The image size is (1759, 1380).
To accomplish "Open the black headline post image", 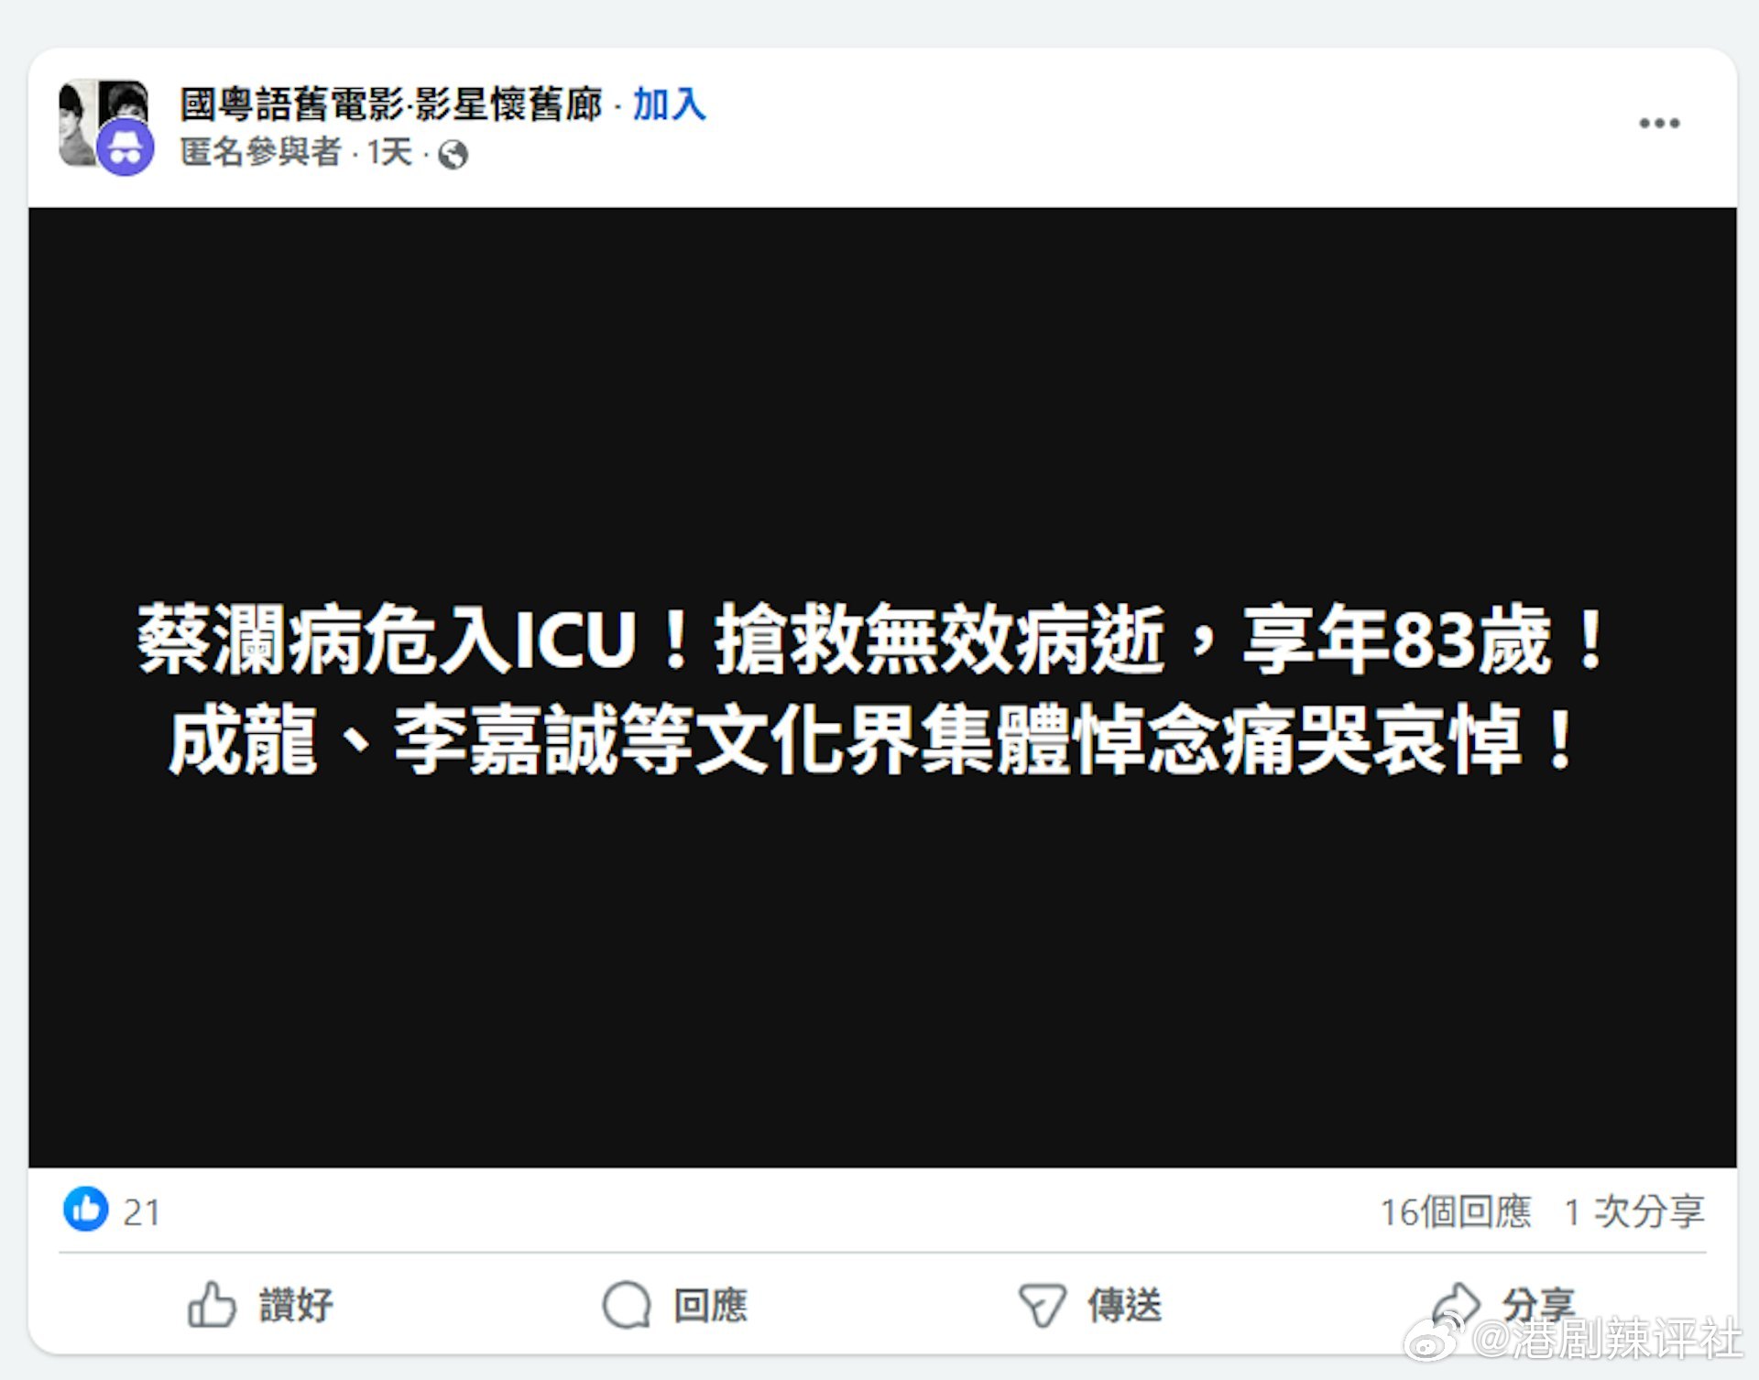I will (882, 687).
